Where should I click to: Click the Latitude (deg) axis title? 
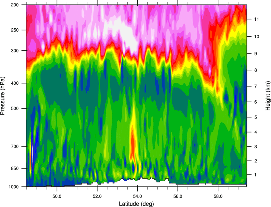[136, 204]
